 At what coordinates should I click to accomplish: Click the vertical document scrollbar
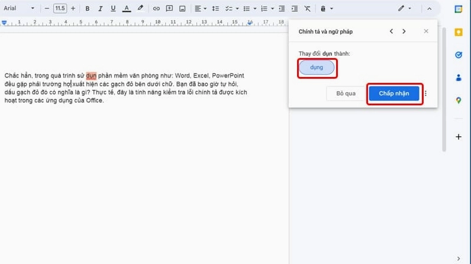[444, 89]
